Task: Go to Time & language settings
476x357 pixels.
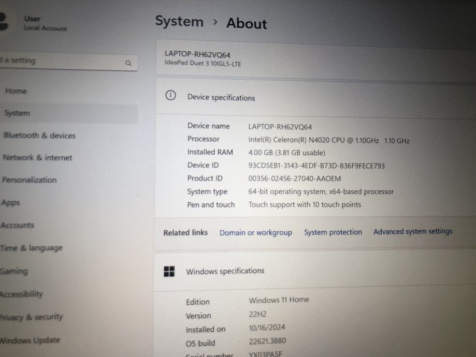Action: [x=31, y=248]
